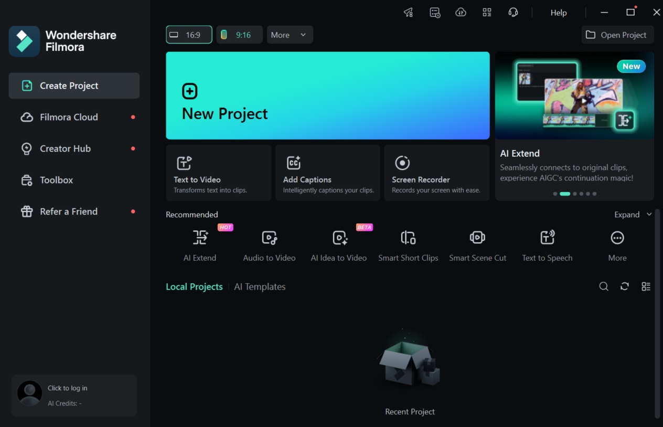Select Smart Short Clips tool
Screen dimensions: 663x427
pos(408,238)
